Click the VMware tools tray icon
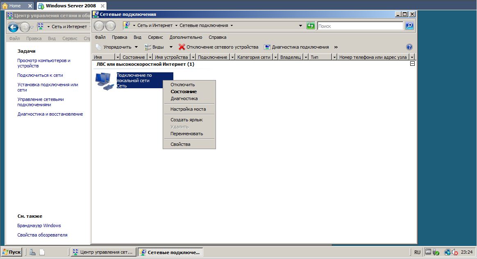The width and height of the screenshot is (477, 259). (428, 252)
